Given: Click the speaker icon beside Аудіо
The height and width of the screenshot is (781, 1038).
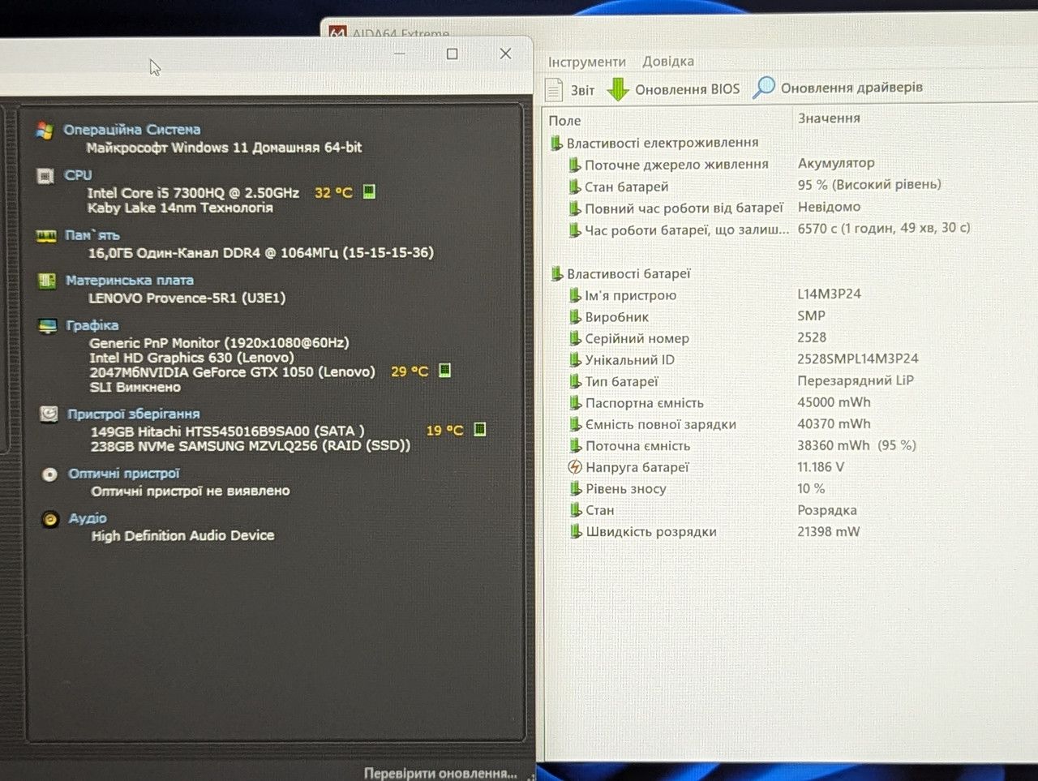Looking at the screenshot, I should (x=50, y=519).
